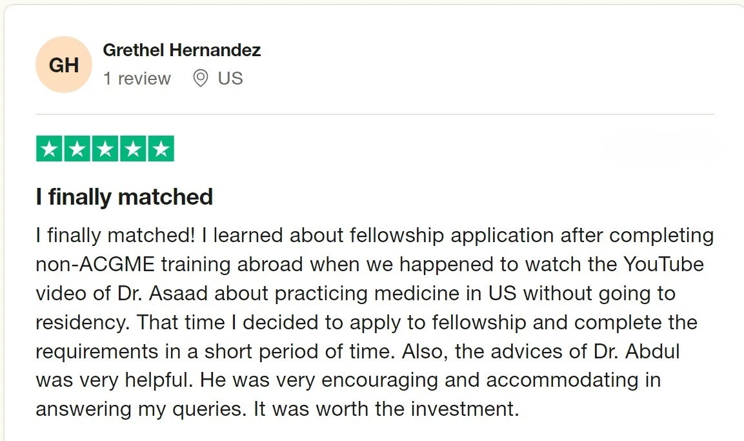744x441 pixels.
Task: Click the "US" country label
Action: [230, 79]
